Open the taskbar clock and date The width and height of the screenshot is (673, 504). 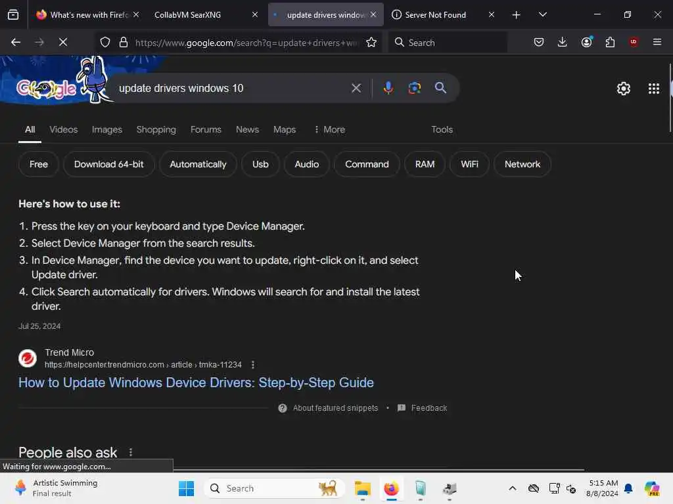603,488
